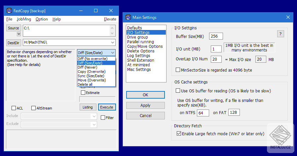Screen dimensions: 297x156
Task: Choose Delete all from mode list
Action: [x=96, y=84]
